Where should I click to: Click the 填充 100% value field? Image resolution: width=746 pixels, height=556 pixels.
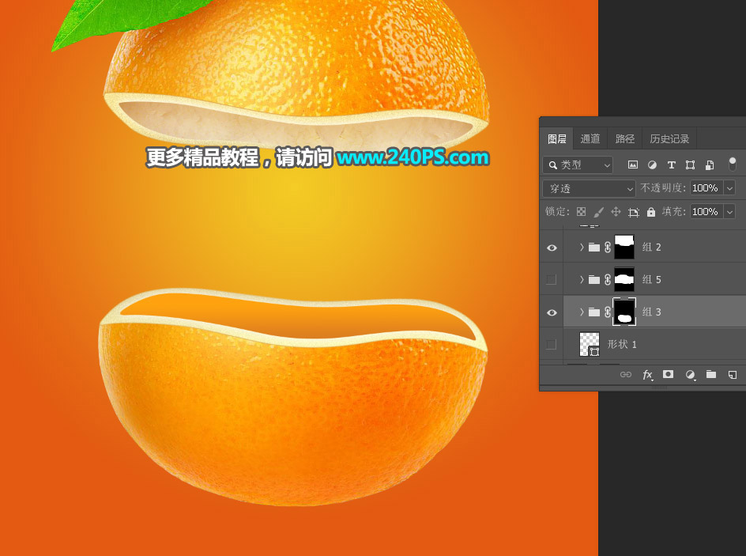tap(706, 211)
